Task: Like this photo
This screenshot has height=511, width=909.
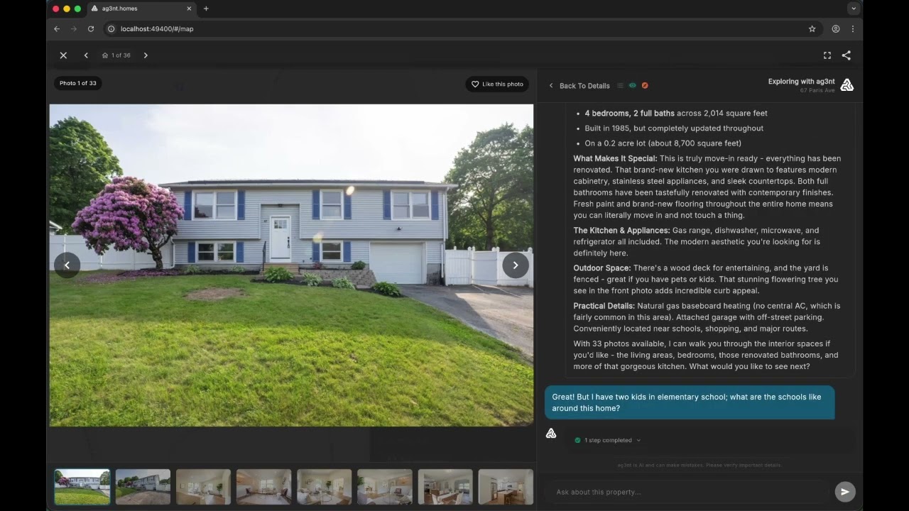Action: (497, 84)
